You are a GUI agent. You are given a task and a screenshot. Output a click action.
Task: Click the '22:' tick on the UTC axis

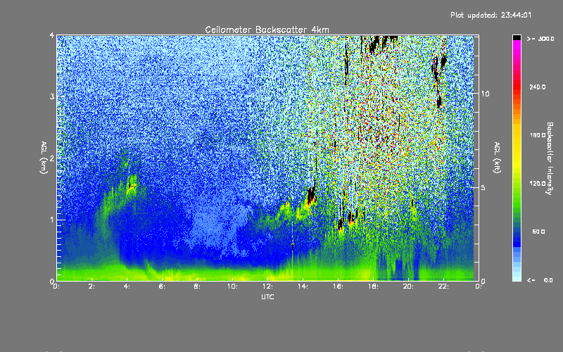click(x=443, y=287)
